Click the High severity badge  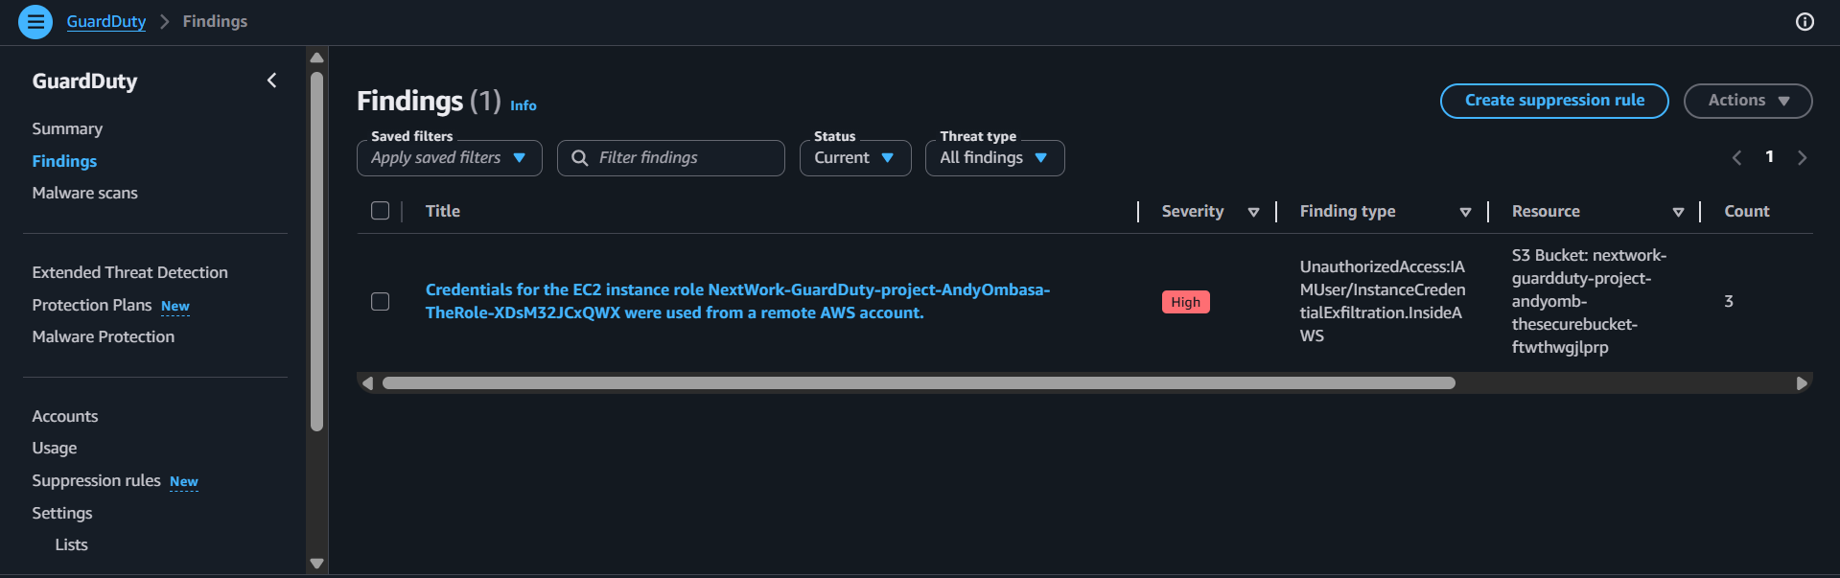click(x=1185, y=302)
